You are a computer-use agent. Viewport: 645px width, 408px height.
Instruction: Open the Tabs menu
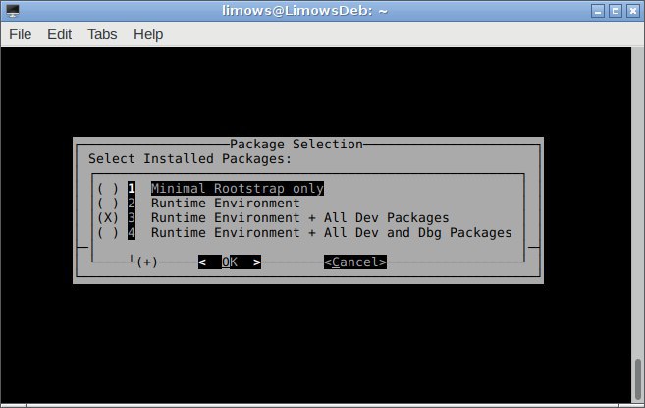point(102,34)
